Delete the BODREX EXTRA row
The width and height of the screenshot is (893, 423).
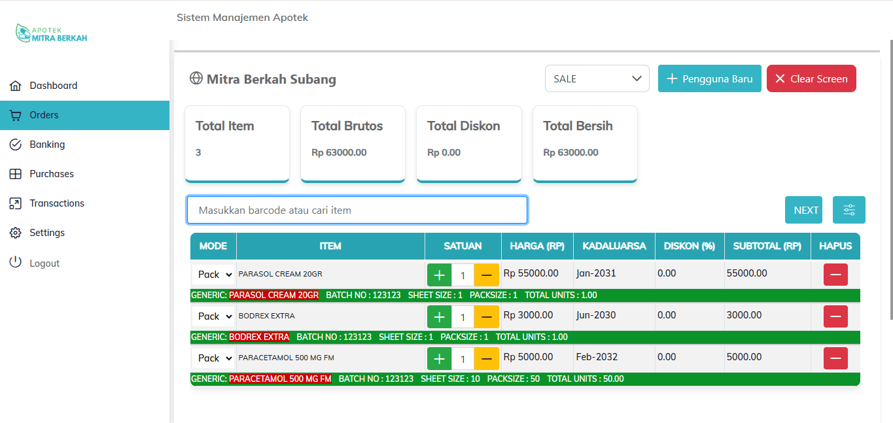tap(835, 316)
